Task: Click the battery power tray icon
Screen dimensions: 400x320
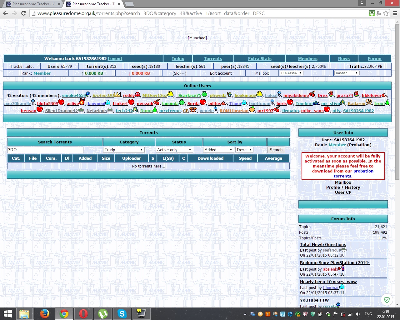Action: tap(343, 314)
